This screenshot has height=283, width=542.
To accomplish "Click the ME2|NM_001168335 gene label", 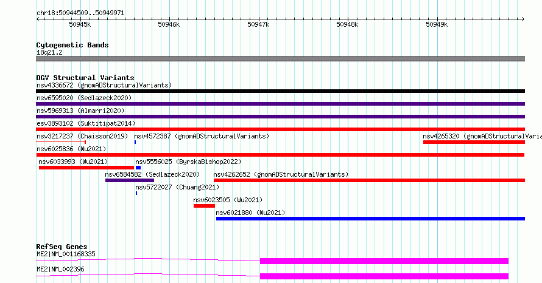I will coord(66,254).
